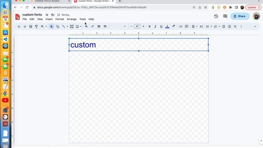This screenshot has width=263, height=148.
Task: Open the Google account avatar
Action: coord(256,16)
